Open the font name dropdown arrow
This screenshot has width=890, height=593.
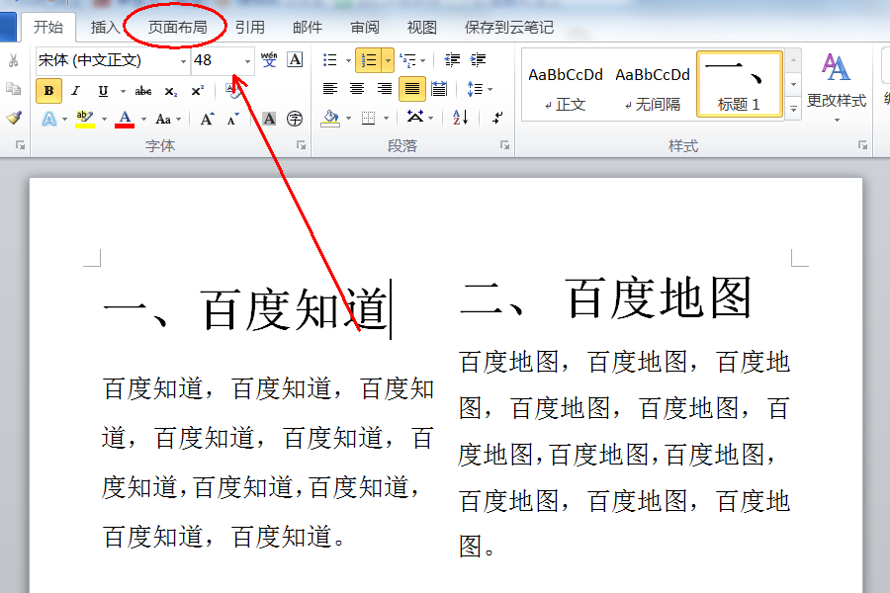pyautogui.click(x=183, y=61)
